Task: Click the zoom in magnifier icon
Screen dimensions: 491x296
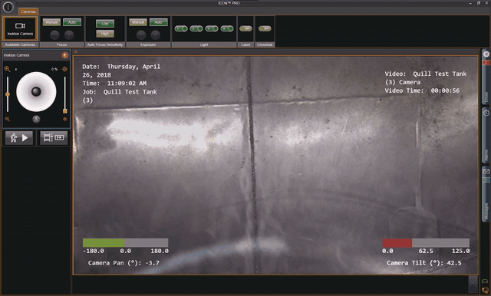Action: (x=7, y=69)
